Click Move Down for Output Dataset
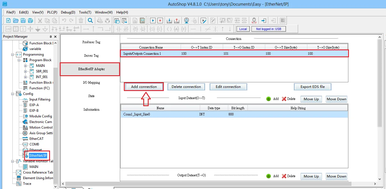386x189 pixels. pos(337,176)
